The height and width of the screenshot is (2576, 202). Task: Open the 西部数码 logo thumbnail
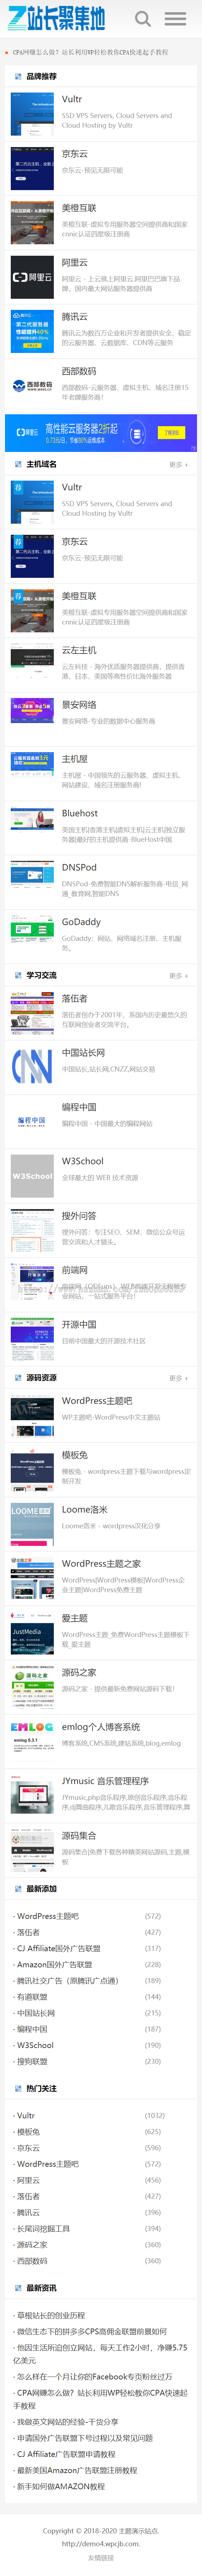(32, 385)
